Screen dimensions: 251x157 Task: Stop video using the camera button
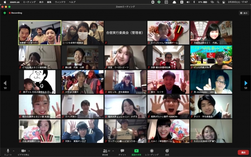[23, 151]
